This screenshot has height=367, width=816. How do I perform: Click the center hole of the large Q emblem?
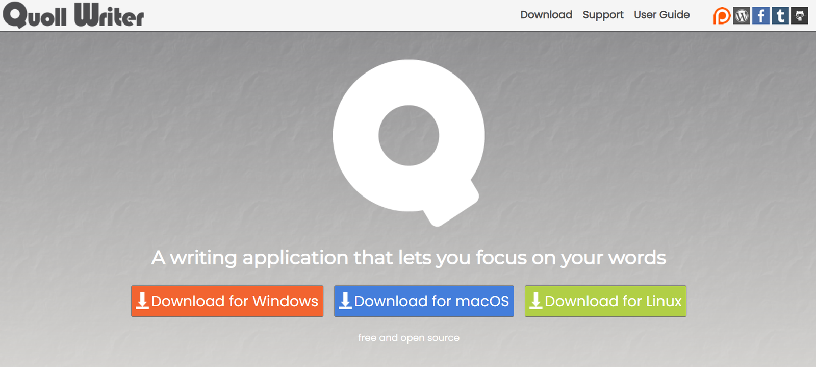[409, 135]
